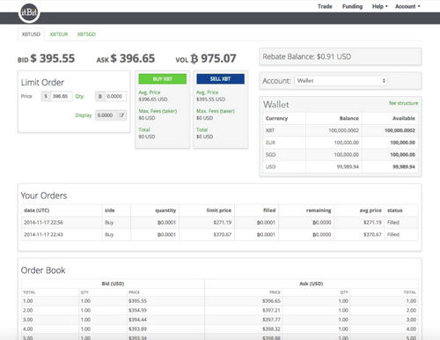Click the USD available 99,989.94 value
This screenshot has height=340, width=440.
click(404, 166)
